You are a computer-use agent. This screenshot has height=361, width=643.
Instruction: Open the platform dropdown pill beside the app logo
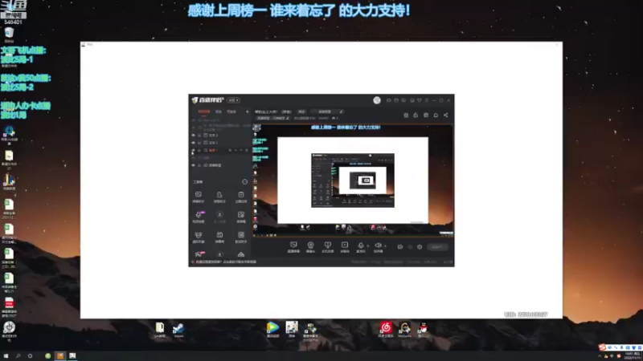(233, 100)
